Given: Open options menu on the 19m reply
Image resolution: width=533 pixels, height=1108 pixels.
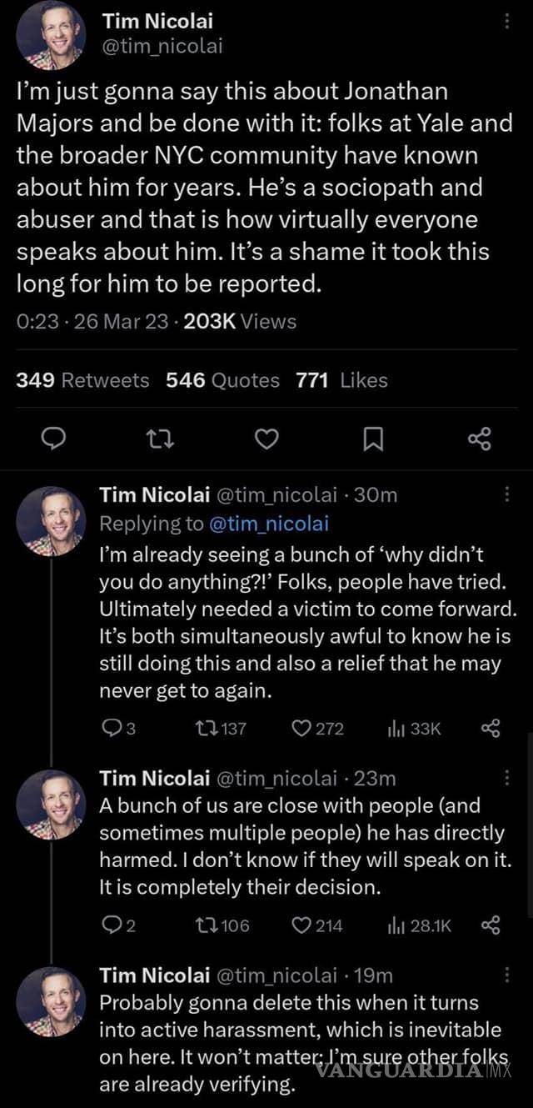Looking at the screenshot, I should pyautogui.click(x=507, y=975).
